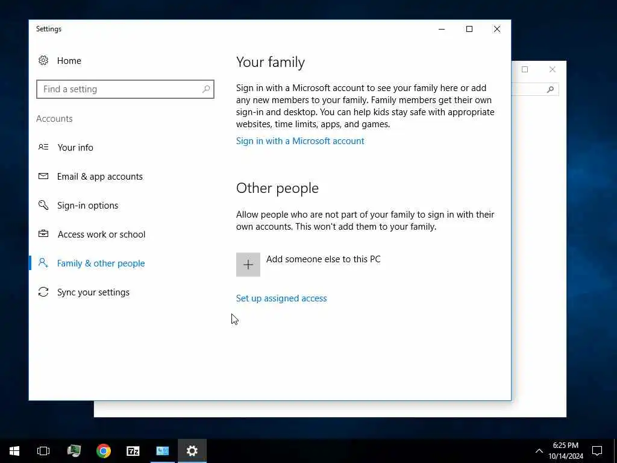The width and height of the screenshot is (617, 463).
Task: Launch Google Chrome from the taskbar
Action: click(104, 451)
